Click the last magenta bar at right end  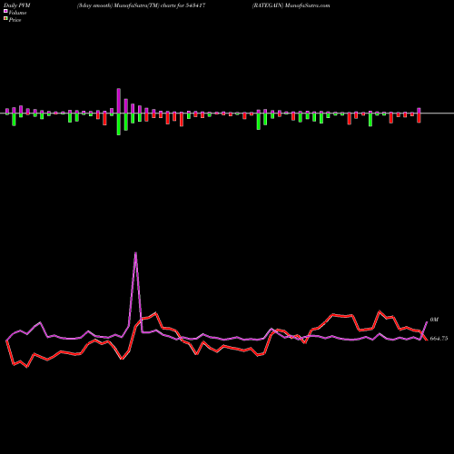[419, 111]
